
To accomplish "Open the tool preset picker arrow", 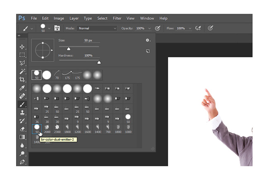I will pyautogui.click(x=32, y=29).
